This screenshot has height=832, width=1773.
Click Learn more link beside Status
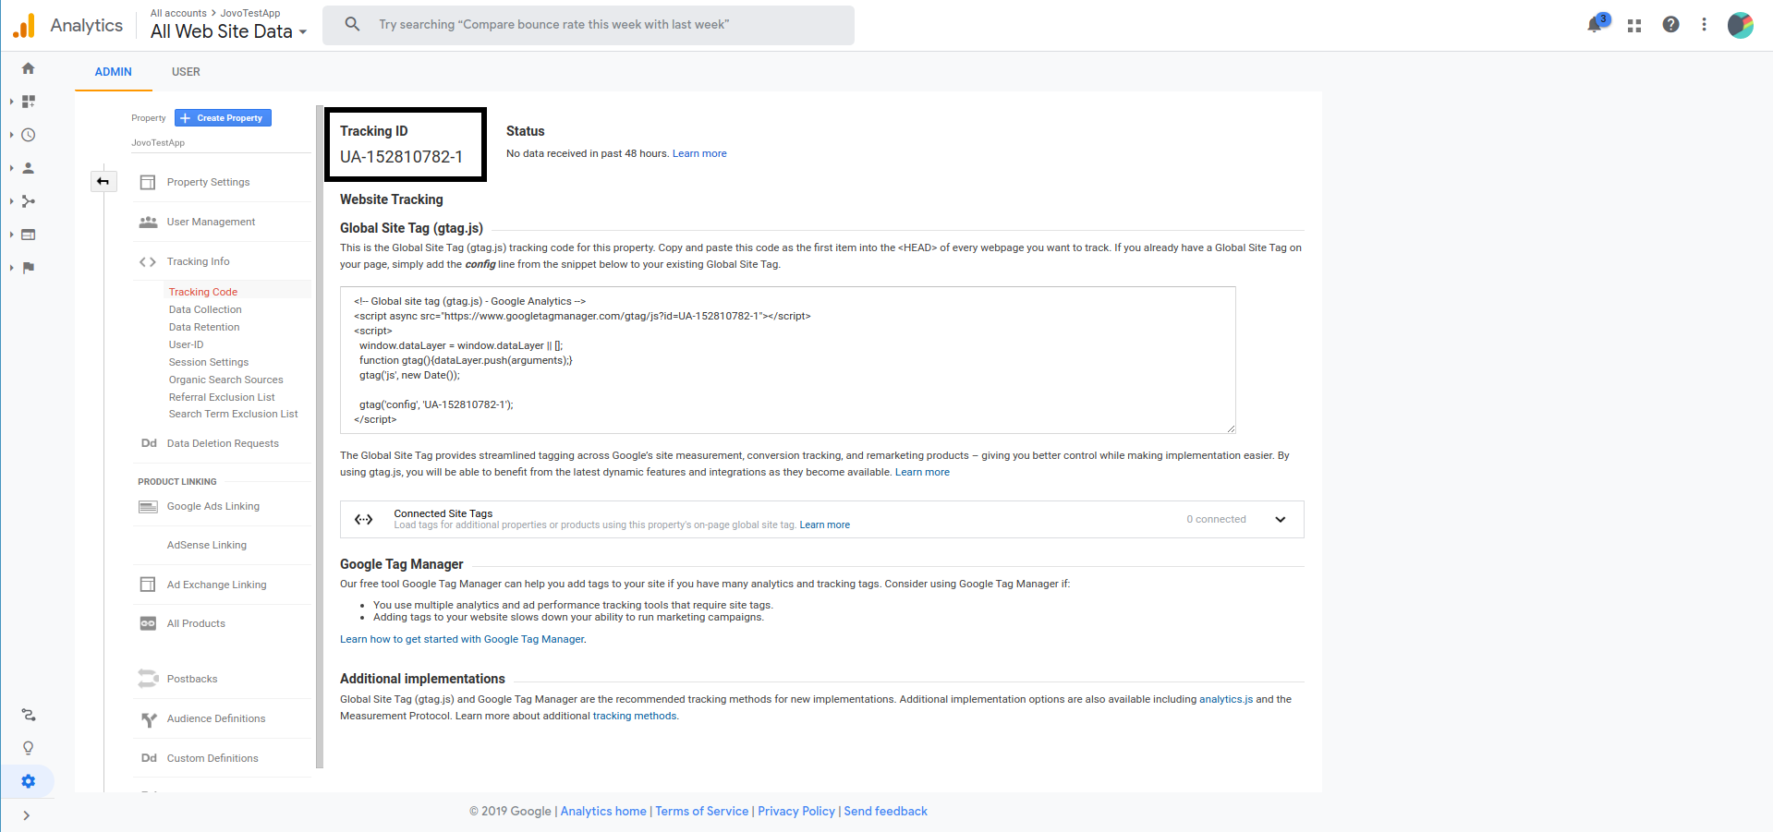click(x=699, y=153)
